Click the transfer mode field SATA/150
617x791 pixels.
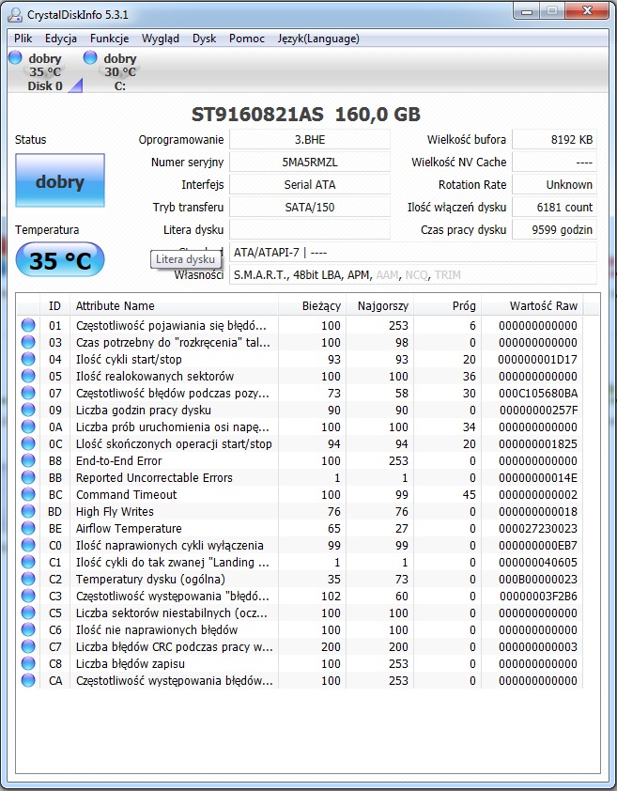coord(310,207)
